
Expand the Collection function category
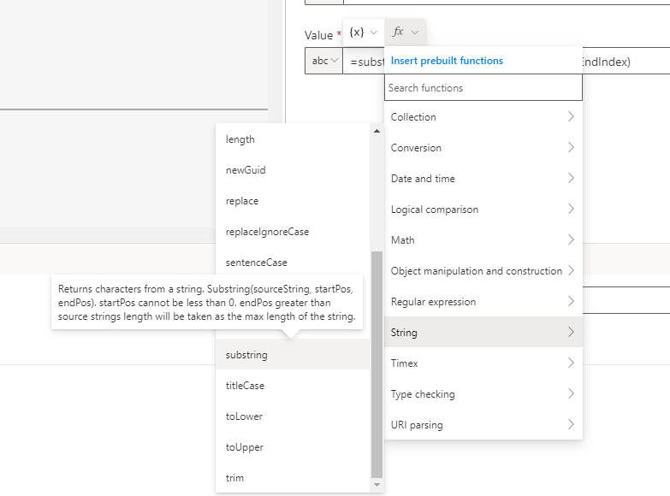tap(483, 117)
